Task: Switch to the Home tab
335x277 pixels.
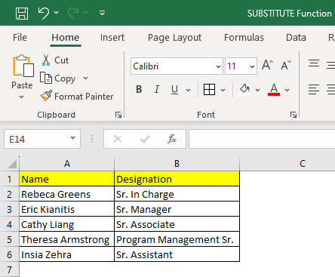Action: click(66, 38)
